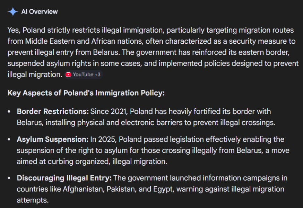Click the opening word Yes in the summary
This screenshot has height=208, width=303.
click(x=14, y=30)
